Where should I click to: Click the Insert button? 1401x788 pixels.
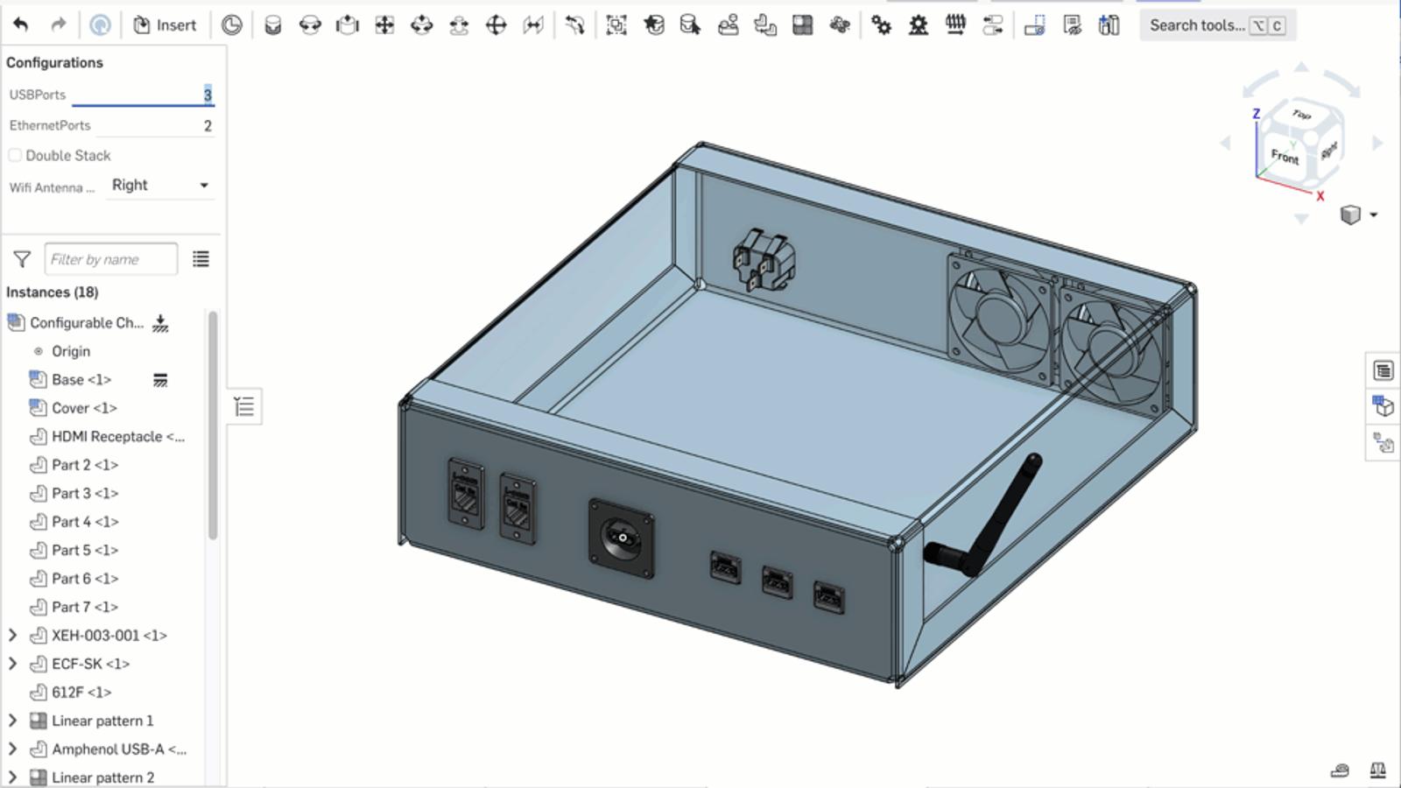(x=165, y=25)
